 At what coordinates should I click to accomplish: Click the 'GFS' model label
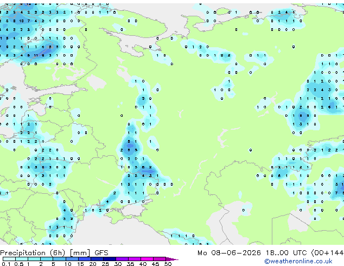coord(101,253)
